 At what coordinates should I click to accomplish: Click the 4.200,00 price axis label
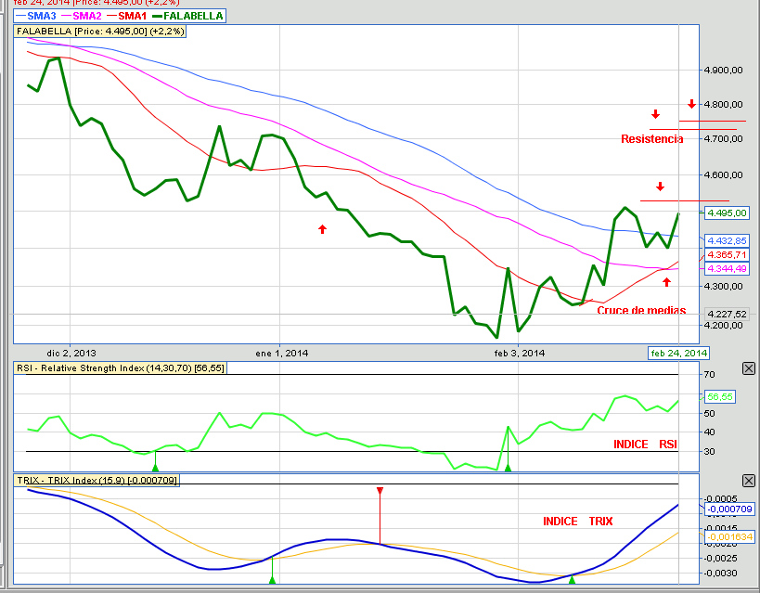(723, 325)
